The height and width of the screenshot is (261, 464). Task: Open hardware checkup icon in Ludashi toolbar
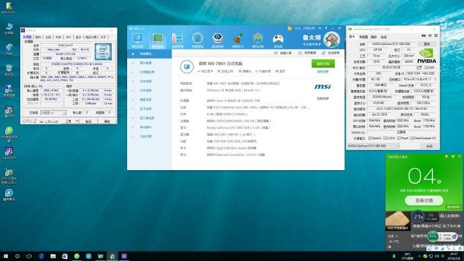coord(138,40)
